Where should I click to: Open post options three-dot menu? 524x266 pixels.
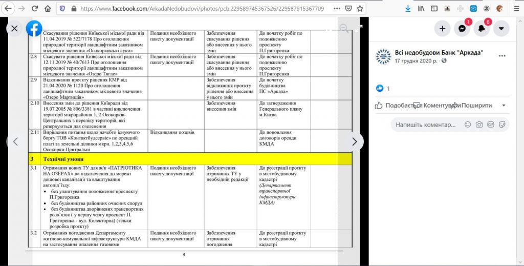point(502,56)
